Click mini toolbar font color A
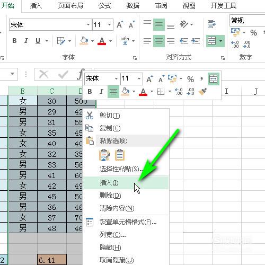This screenshot has height=265, width=265. point(143,92)
